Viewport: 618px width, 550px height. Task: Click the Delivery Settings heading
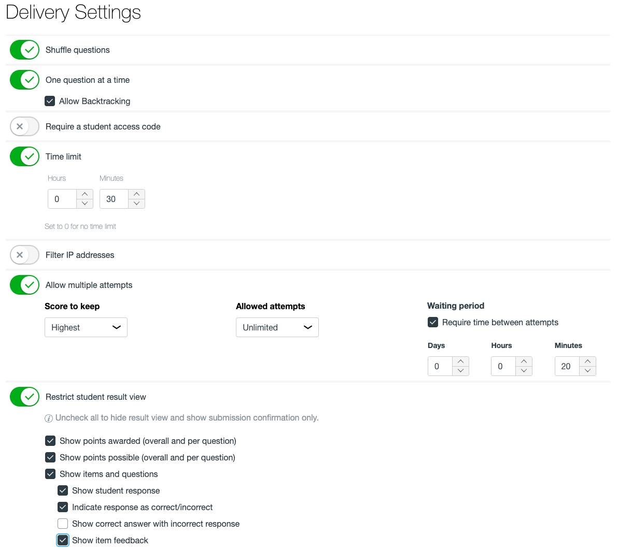73,12
